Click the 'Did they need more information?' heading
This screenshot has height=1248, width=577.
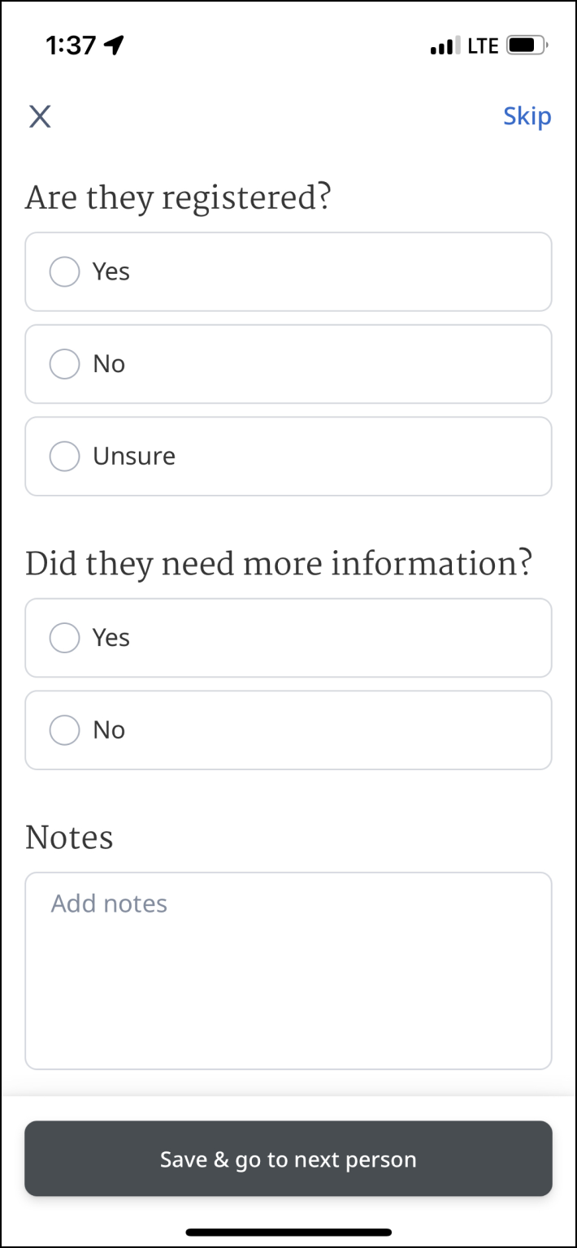pyautogui.click(x=279, y=565)
